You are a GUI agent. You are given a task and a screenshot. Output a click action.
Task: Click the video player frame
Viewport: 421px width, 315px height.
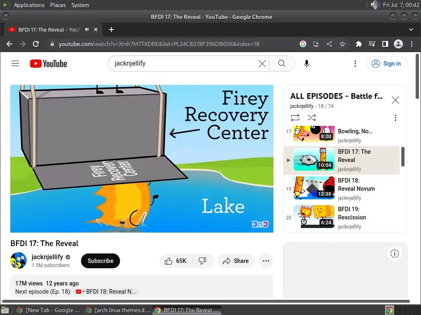click(x=142, y=159)
